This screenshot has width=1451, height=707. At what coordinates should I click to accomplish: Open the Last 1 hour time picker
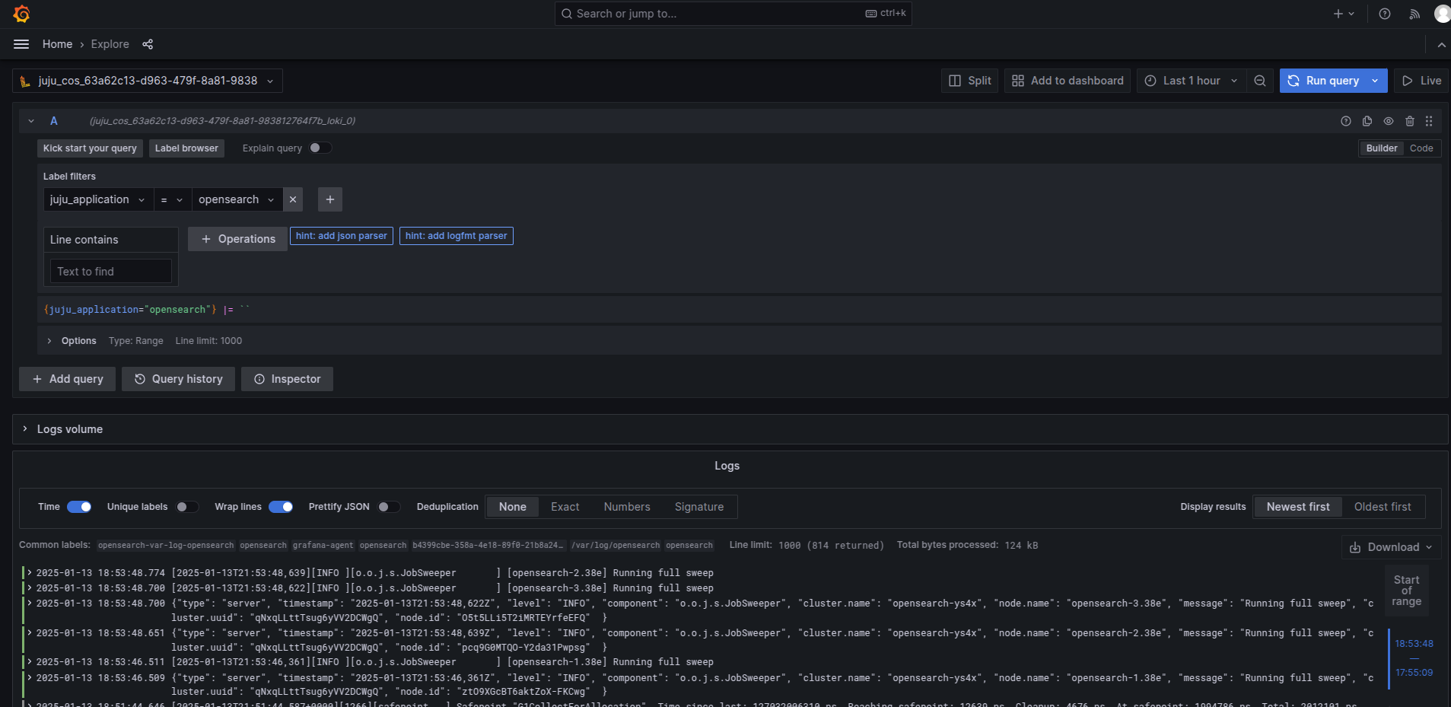[x=1192, y=81]
